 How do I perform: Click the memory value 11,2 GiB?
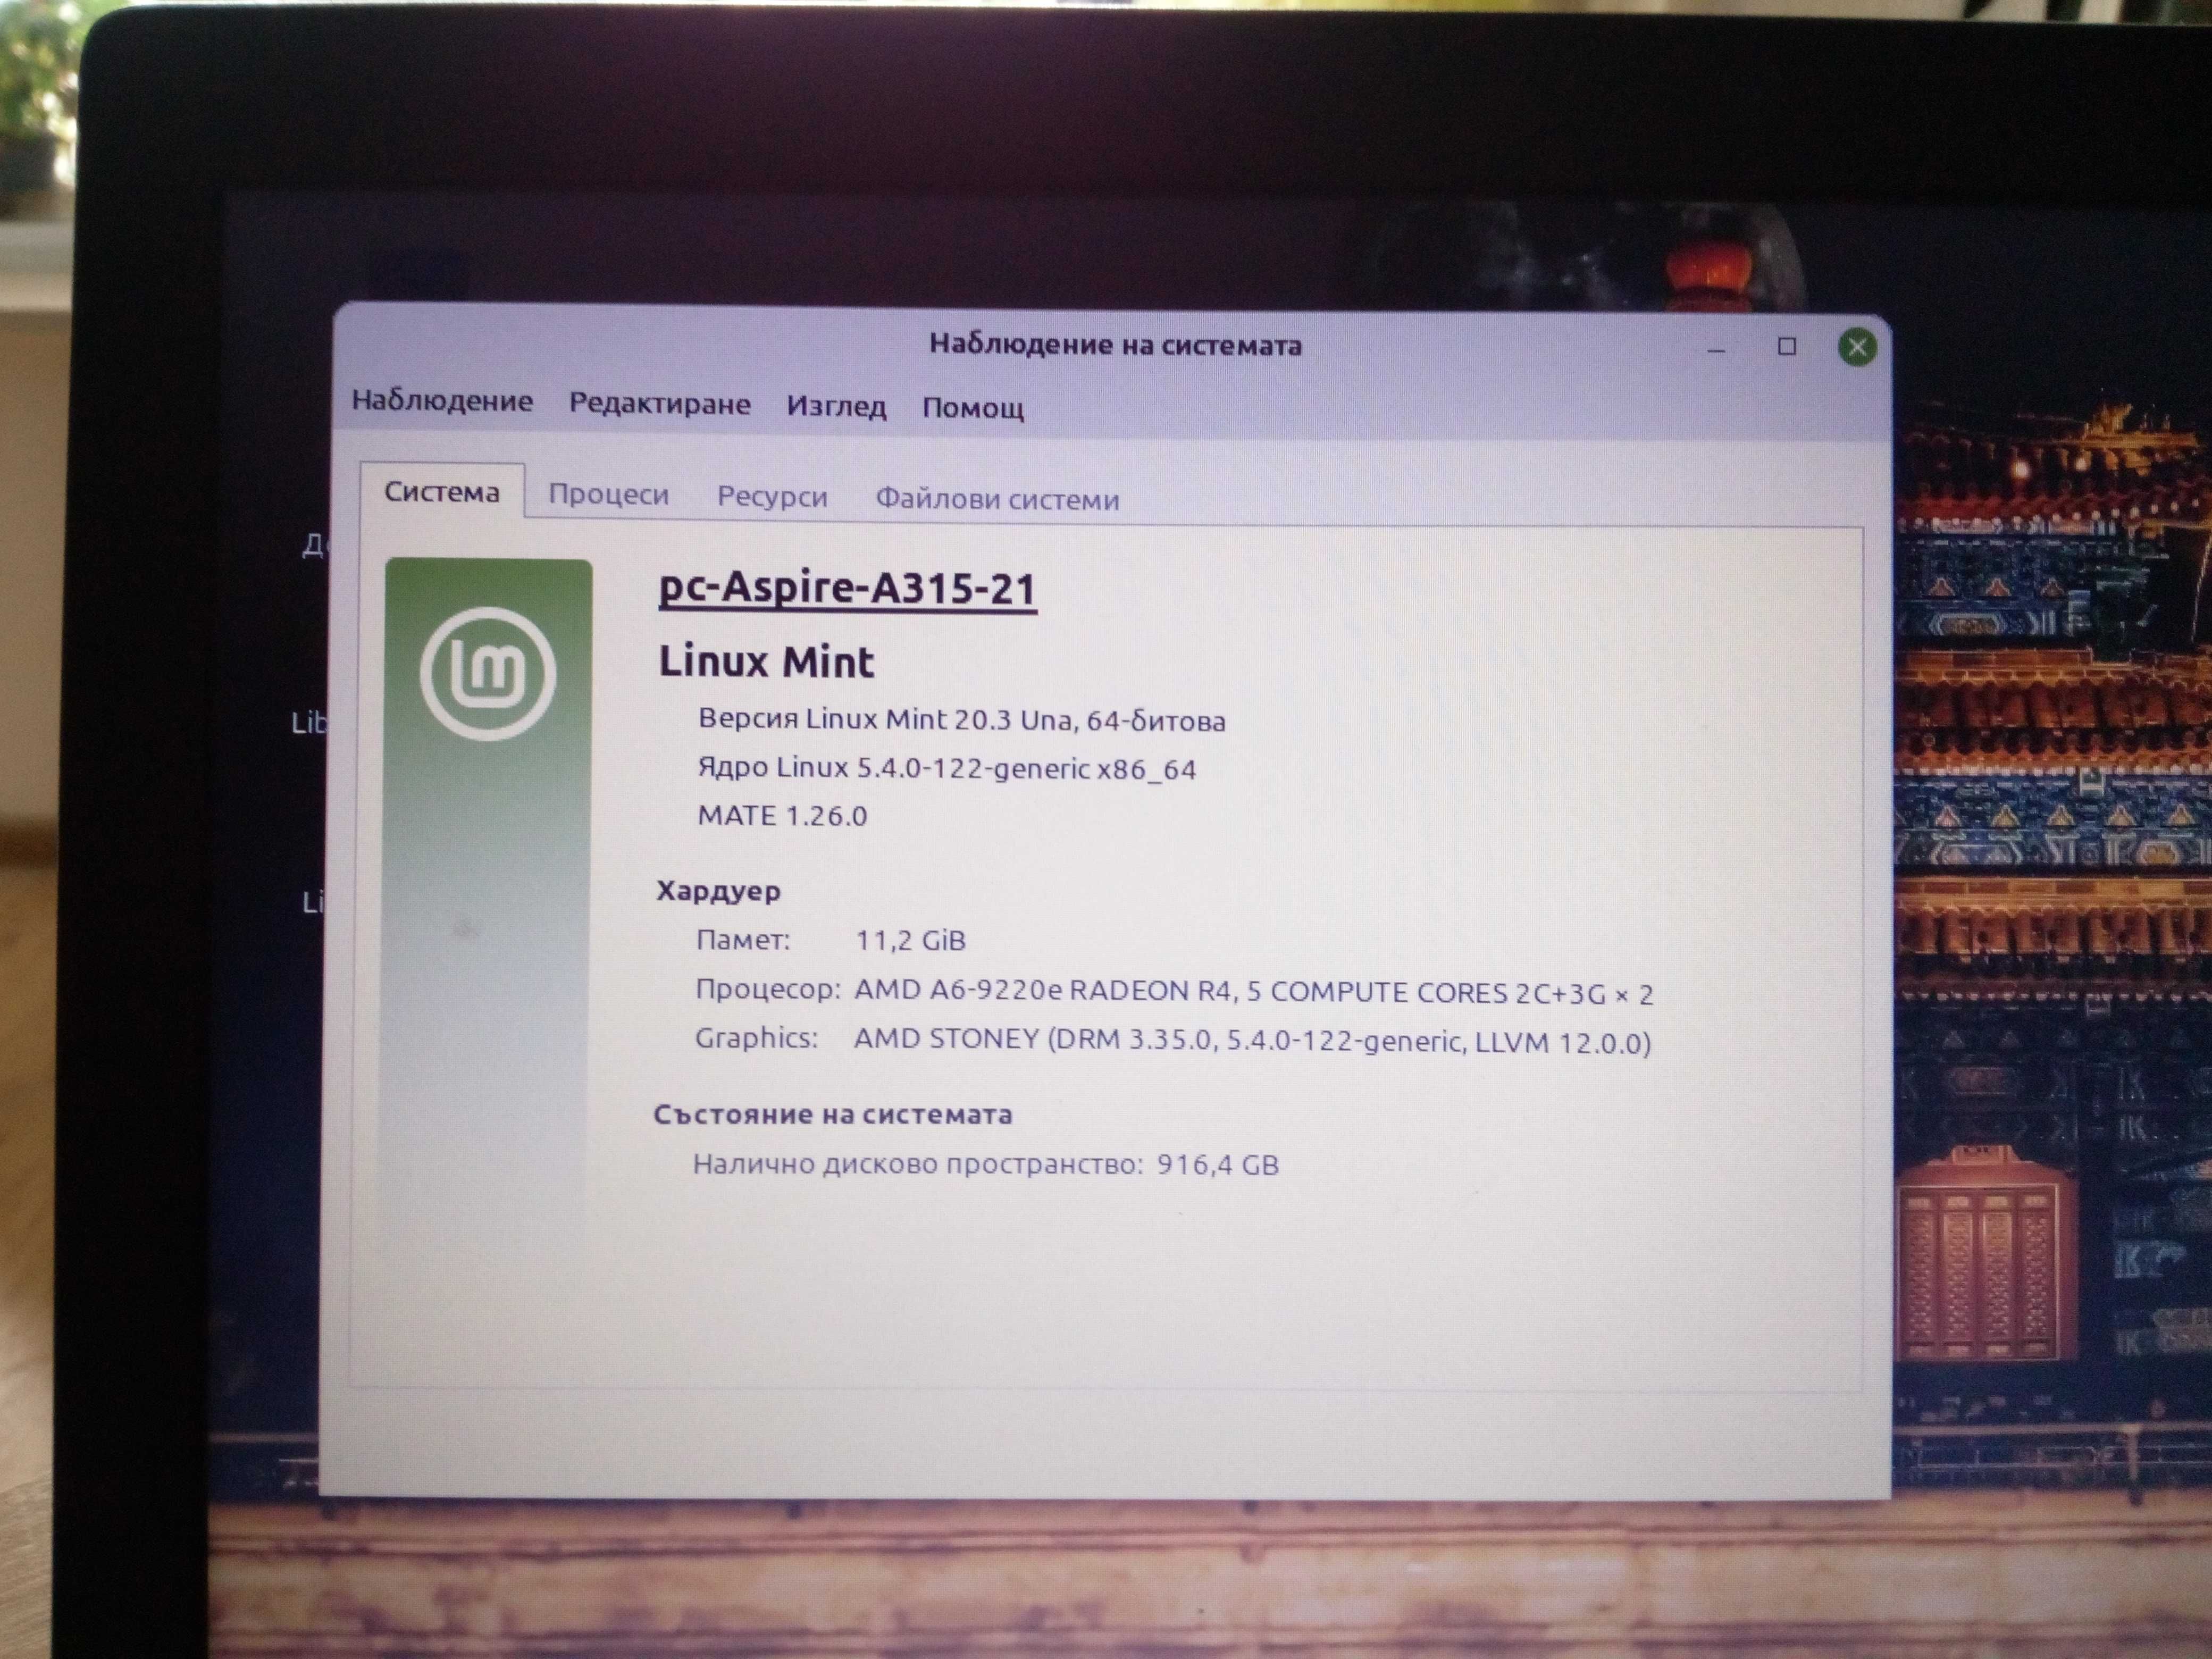(911, 940)
